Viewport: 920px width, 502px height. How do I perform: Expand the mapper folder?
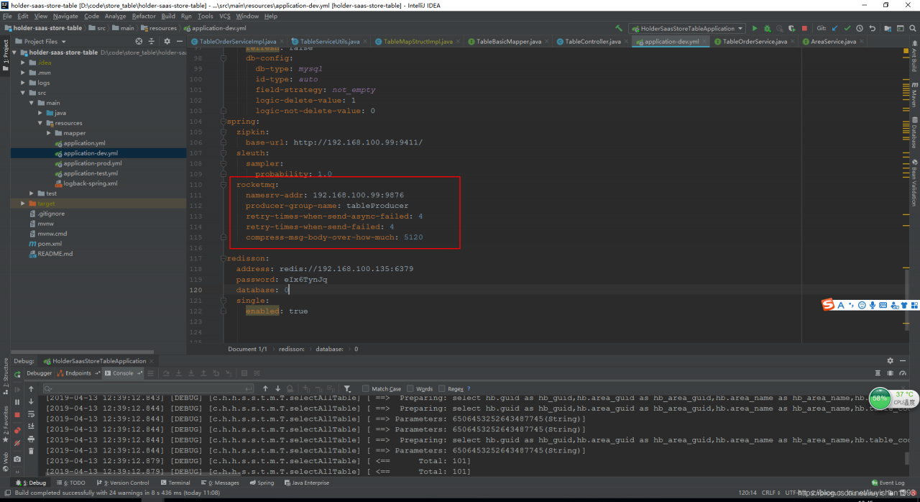pyautogui.click(x=49, y=133)
